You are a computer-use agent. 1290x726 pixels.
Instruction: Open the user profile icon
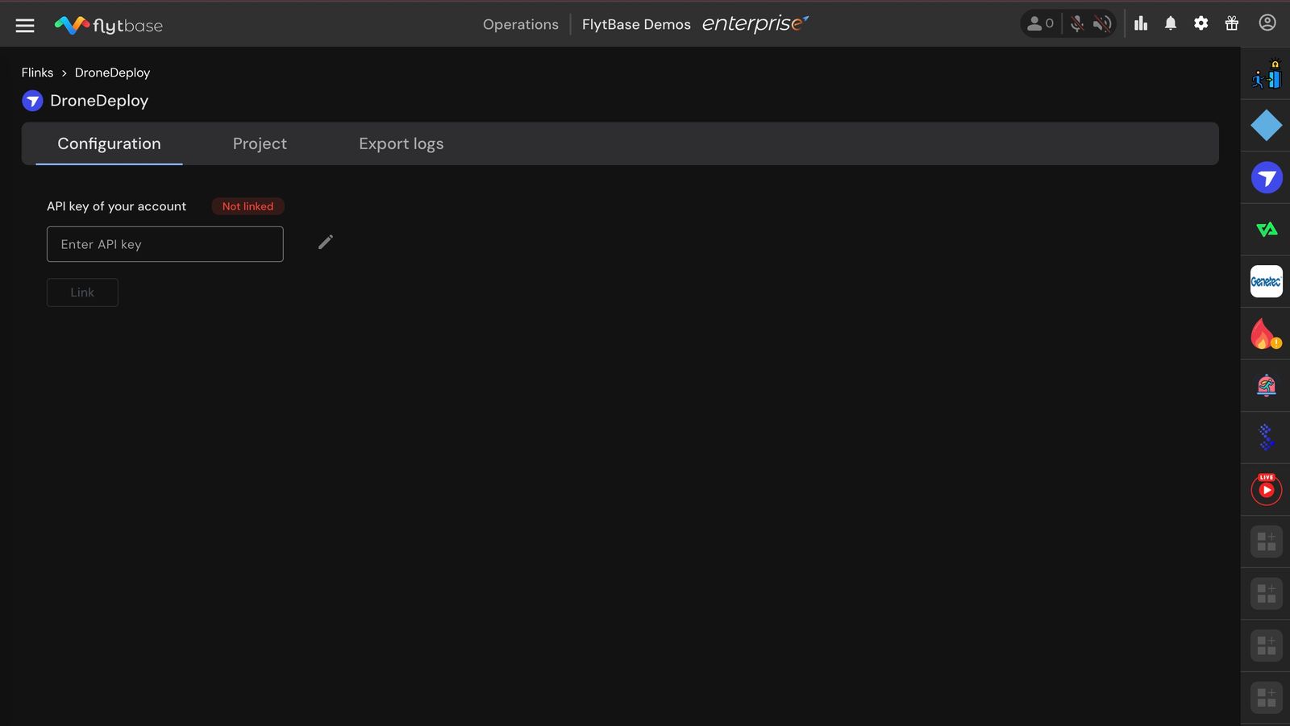point(1267,23)
